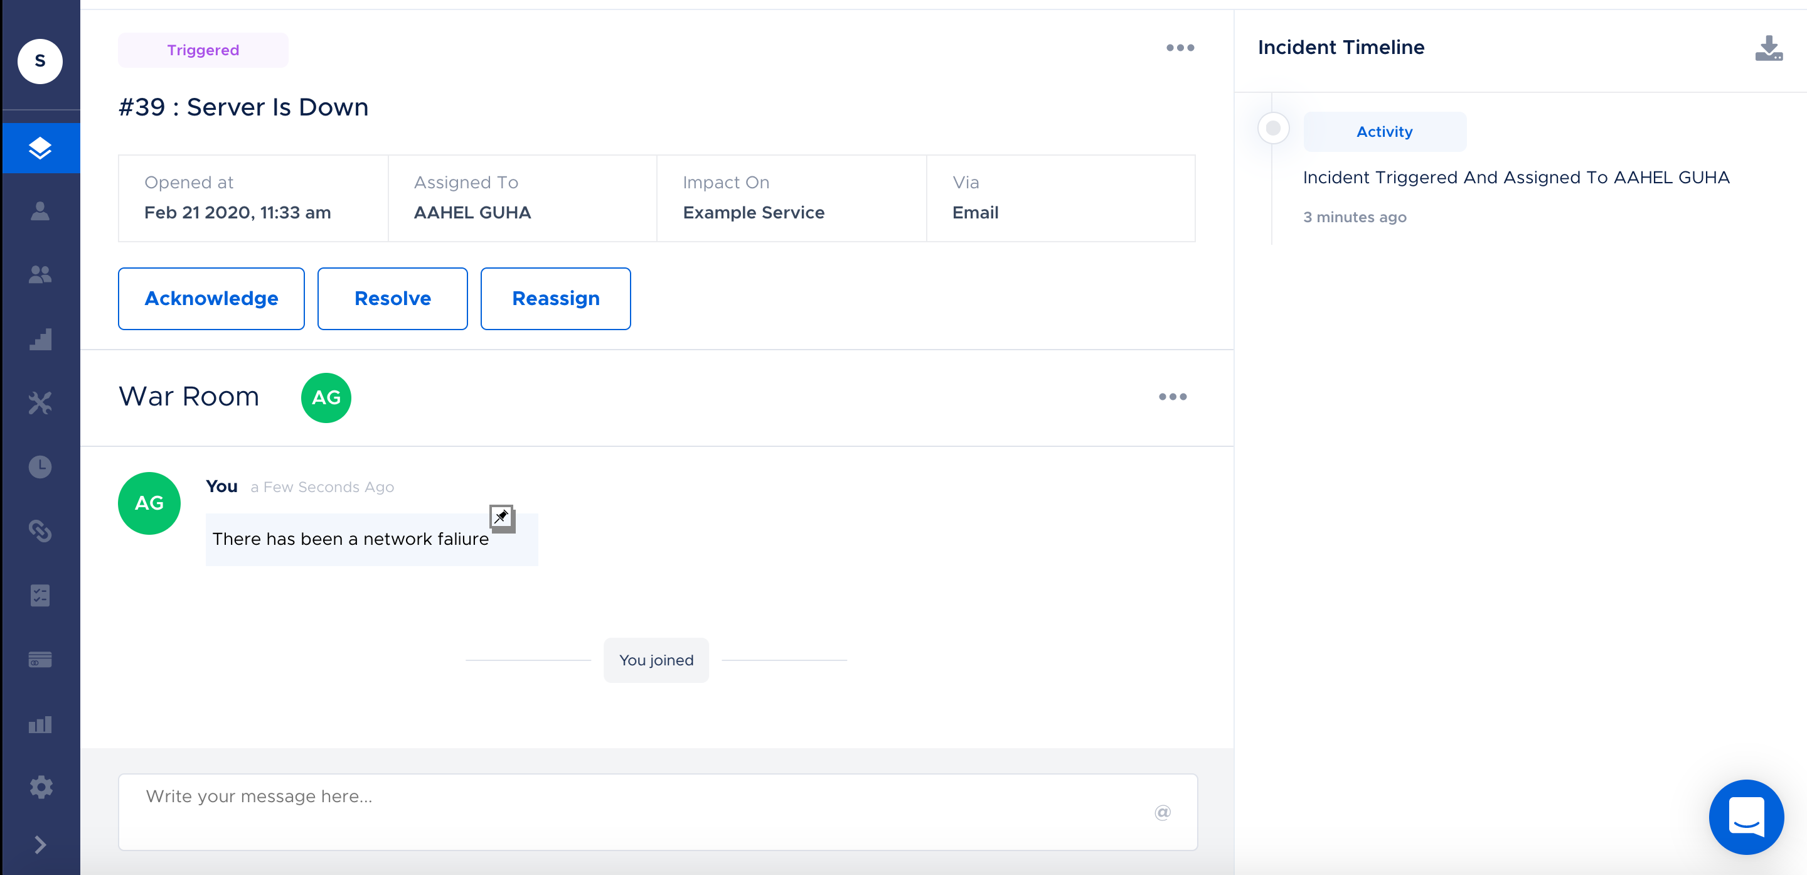Open the incident more options menu
The width and height of the screenshot is (1807, 875).
(1180, 48)
